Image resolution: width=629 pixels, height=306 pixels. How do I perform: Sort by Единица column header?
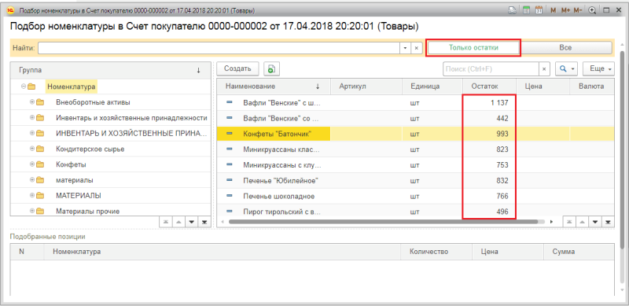[432, 87]
